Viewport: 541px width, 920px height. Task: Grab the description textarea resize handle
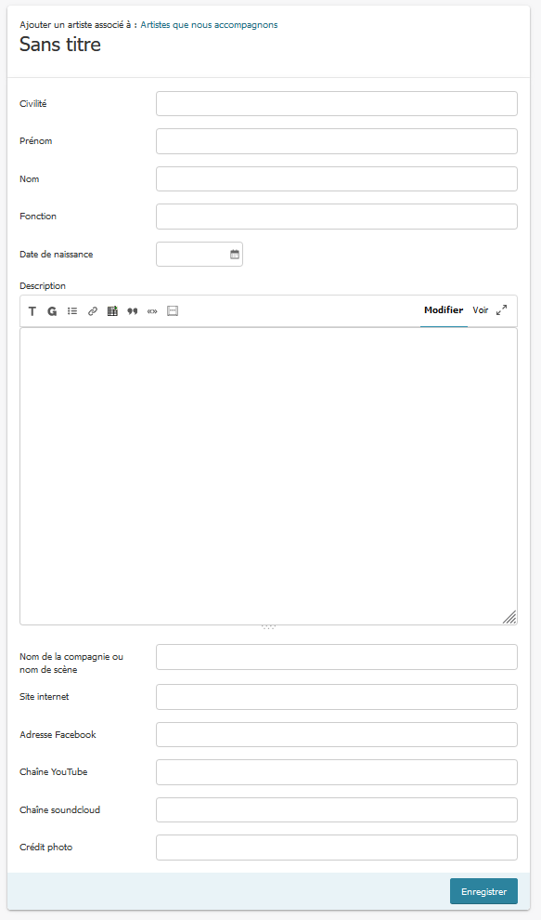pyautogui.click(x=509, y=617)
